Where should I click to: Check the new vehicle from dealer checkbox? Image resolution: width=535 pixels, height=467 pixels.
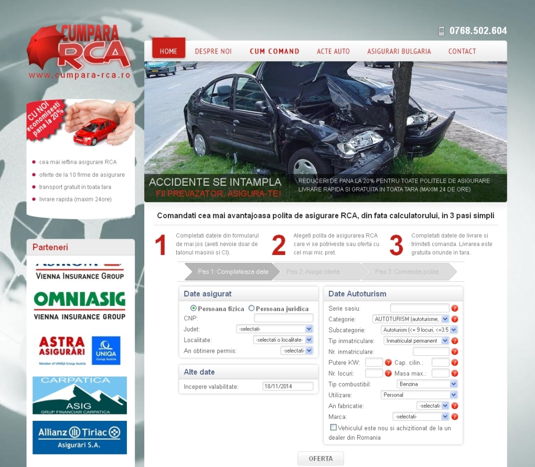(x=334, y=428)
